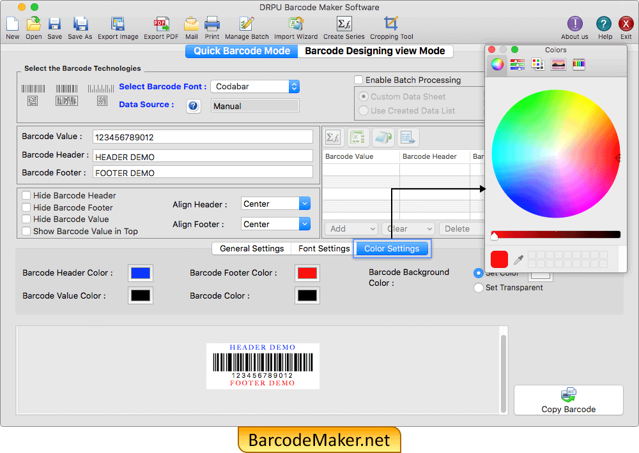Click the Copy Barcode button
Viewport: 639px width, 453px height.
tap(569, 400)
